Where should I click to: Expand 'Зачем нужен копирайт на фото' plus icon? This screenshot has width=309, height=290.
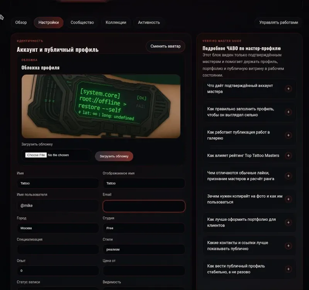tap(288, 199)
